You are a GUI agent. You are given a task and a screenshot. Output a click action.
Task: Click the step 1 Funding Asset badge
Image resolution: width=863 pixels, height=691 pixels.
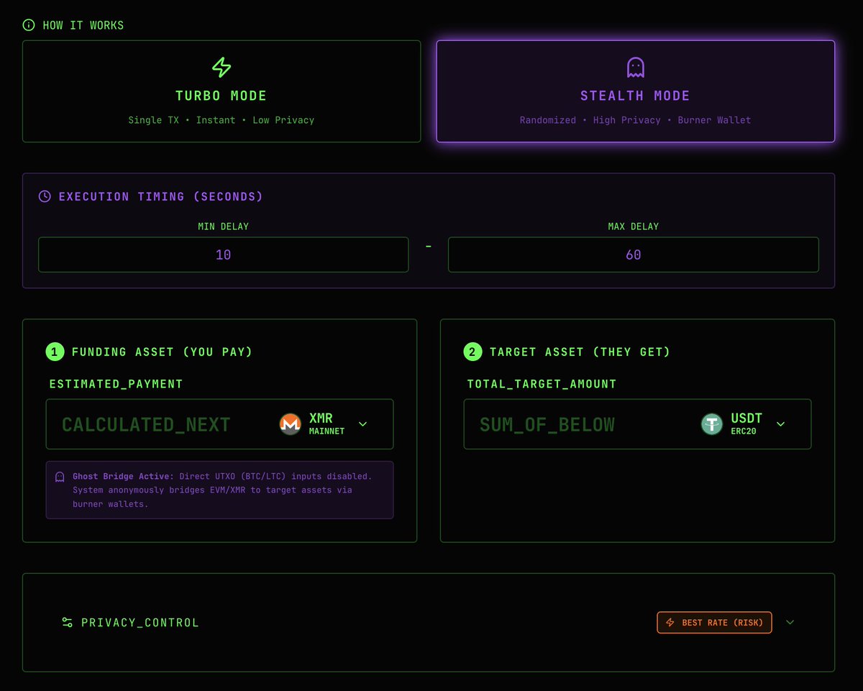55,352
